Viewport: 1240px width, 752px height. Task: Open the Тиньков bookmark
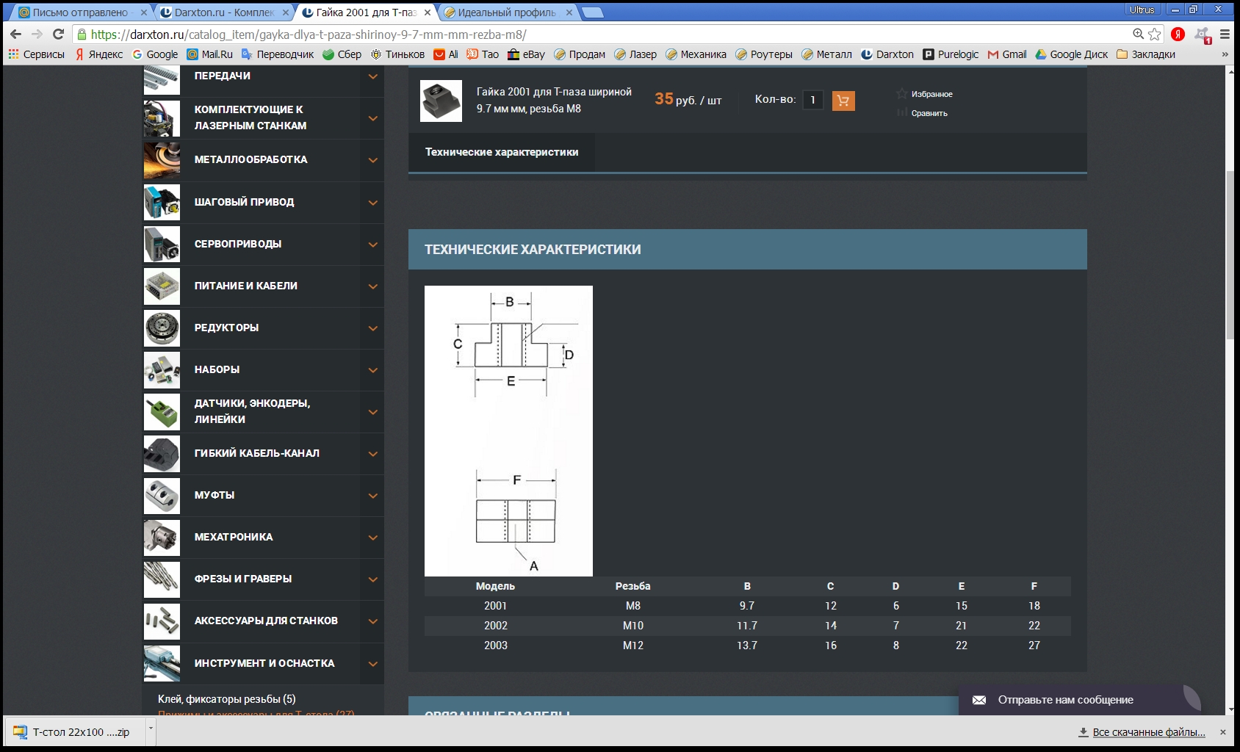click(x=397, y=54)
